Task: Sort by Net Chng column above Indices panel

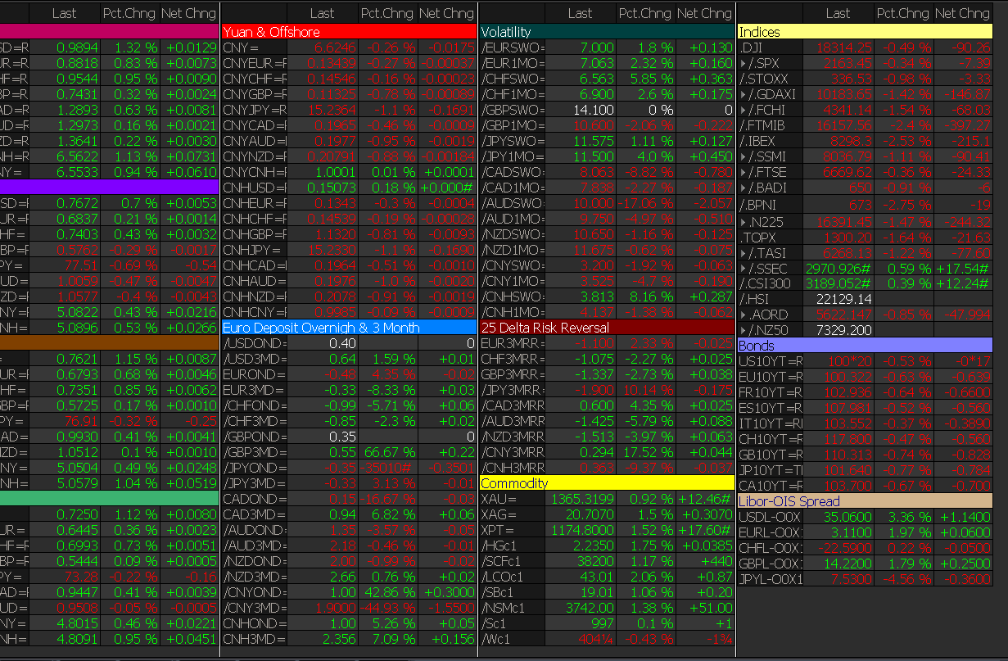Action: coord(962,13)
